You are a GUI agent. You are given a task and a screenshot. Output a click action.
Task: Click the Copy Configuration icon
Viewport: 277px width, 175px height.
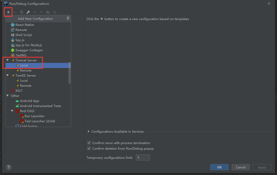click(x=22, y=12)
